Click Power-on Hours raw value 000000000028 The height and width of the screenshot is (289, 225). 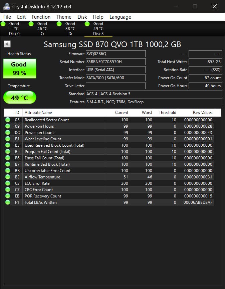point(198,126)
